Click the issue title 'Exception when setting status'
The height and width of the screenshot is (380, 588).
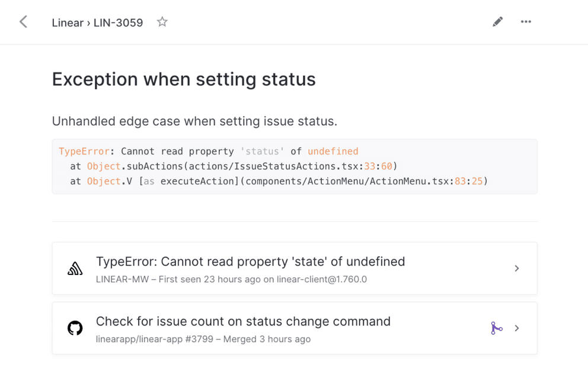[184, 79]
